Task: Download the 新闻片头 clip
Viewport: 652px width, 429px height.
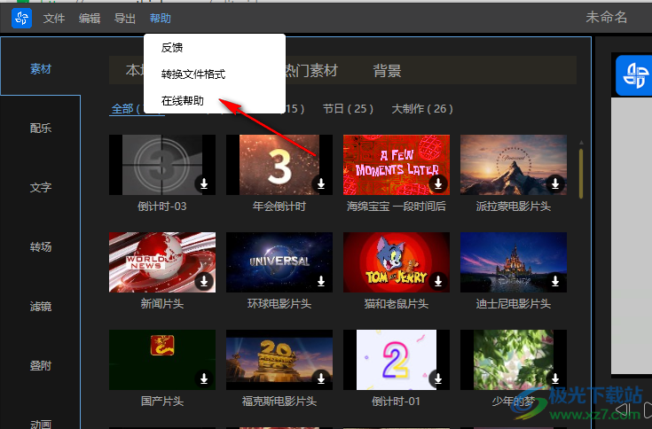Action: (204, 281)
